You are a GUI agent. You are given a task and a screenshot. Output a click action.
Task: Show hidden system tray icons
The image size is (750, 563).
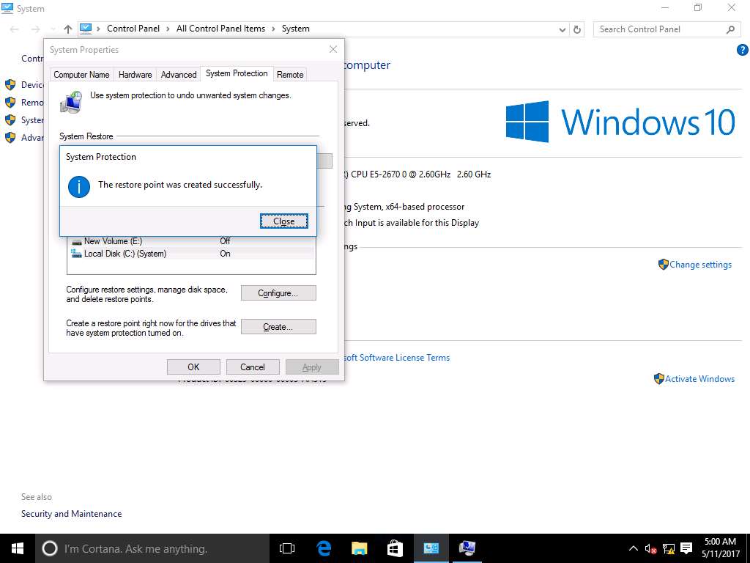tap(633, 548)
